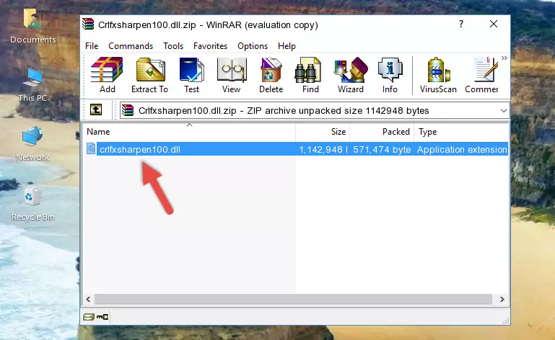
Task: Open the Extract To tool
Action: tap(149, 76)
